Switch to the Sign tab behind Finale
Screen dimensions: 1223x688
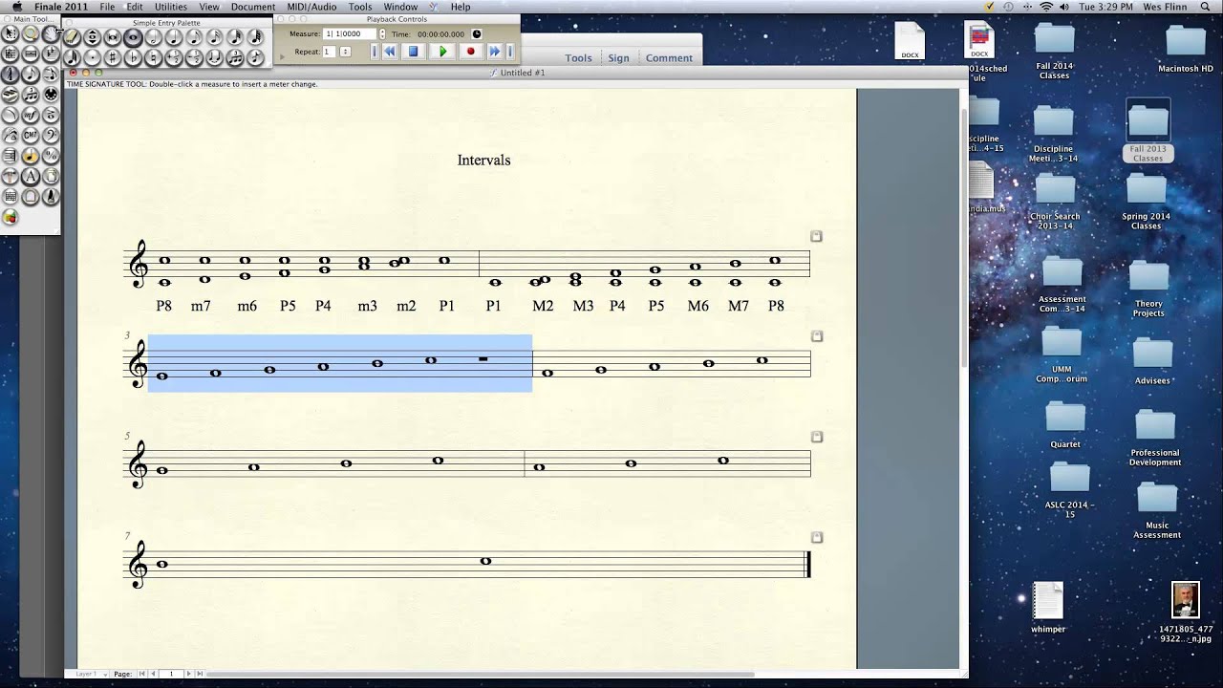[x=619, y=58]
